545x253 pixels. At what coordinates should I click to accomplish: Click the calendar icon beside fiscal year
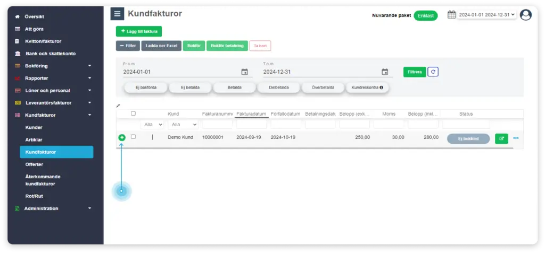(451, 14)
